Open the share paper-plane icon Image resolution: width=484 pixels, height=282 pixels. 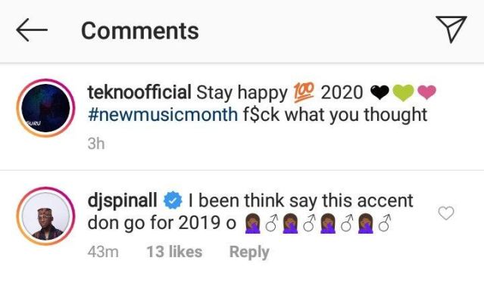pos(451,29)
